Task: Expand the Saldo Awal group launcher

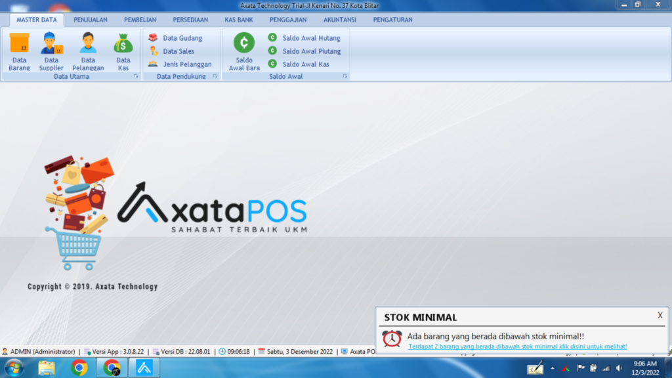Action: (x=345, y=76)
